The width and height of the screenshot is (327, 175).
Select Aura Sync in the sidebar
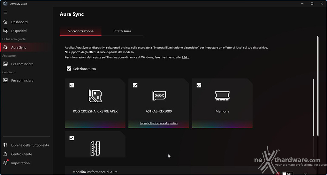tap(26, 47)
